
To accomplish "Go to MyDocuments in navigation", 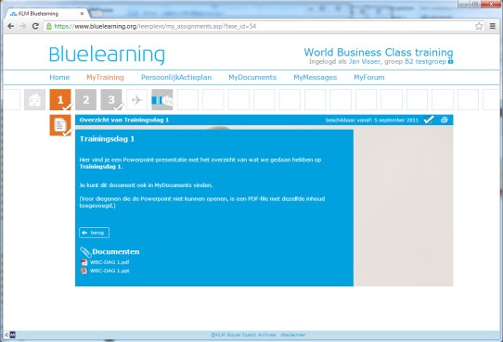I will point(252,78).
